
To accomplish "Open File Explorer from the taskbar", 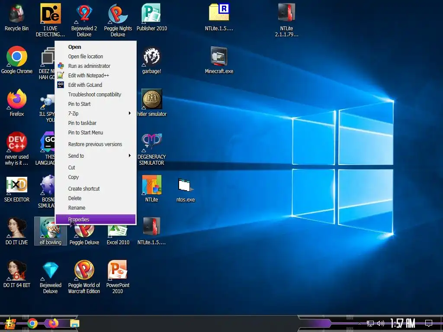I will pyautogui.click(x=74, y=323).
